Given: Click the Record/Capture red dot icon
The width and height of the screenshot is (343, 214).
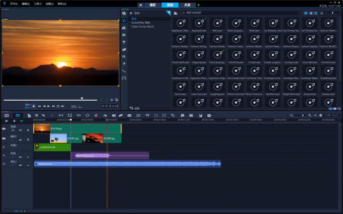Looking at the screenshot, I should [x=96, y=115].
